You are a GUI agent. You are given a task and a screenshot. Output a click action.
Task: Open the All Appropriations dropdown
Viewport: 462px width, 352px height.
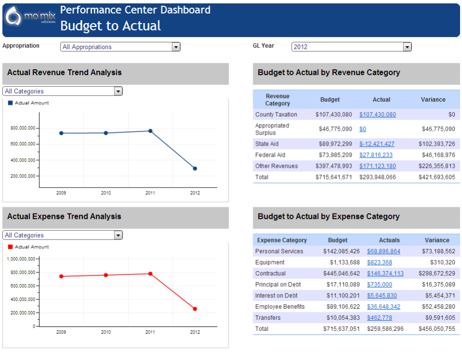(x=120, y=47)
